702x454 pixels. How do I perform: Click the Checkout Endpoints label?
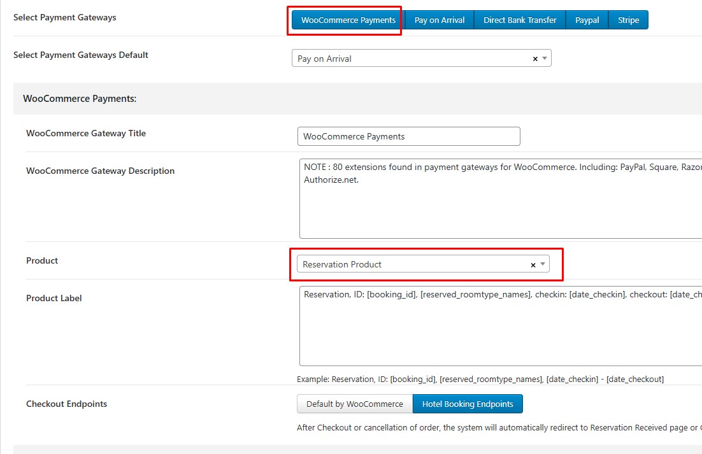pos(66,404)
